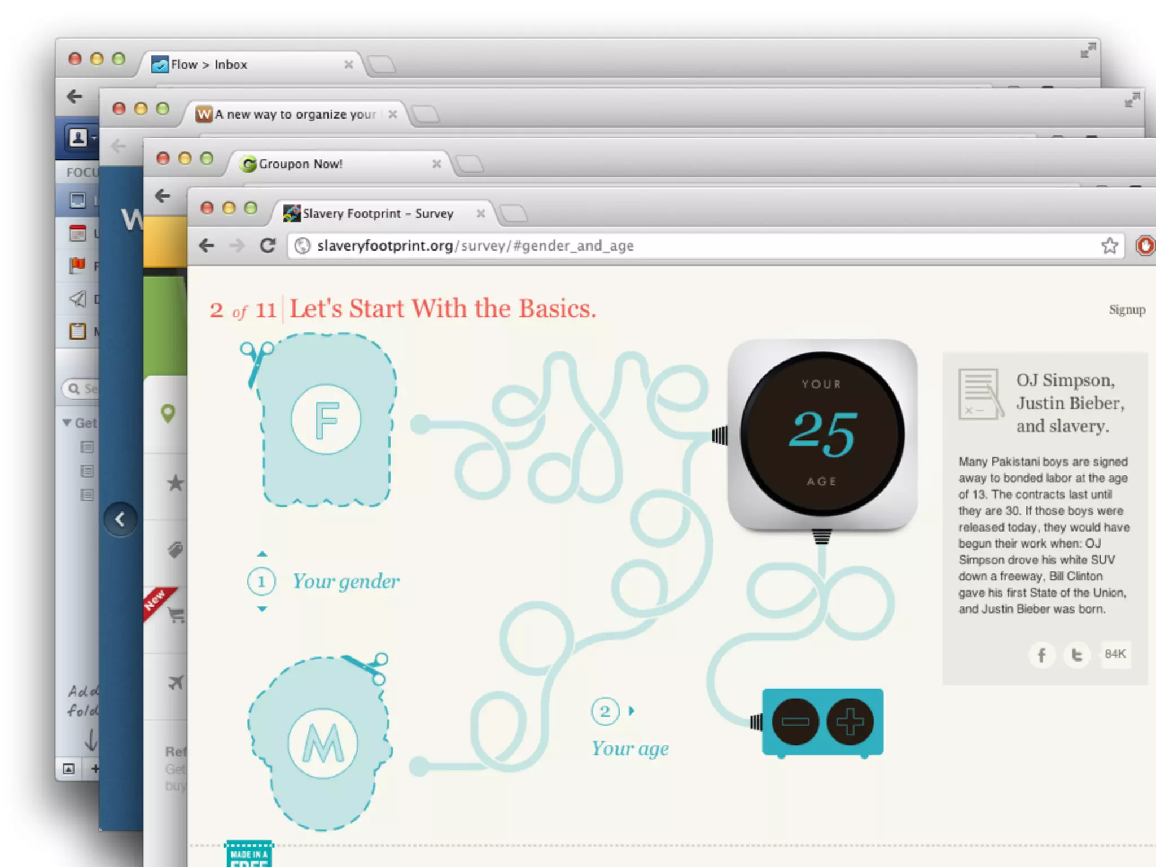Go back in Slavery Footprint window
This screenshot has width=1156, height=867.
(207, 246)
